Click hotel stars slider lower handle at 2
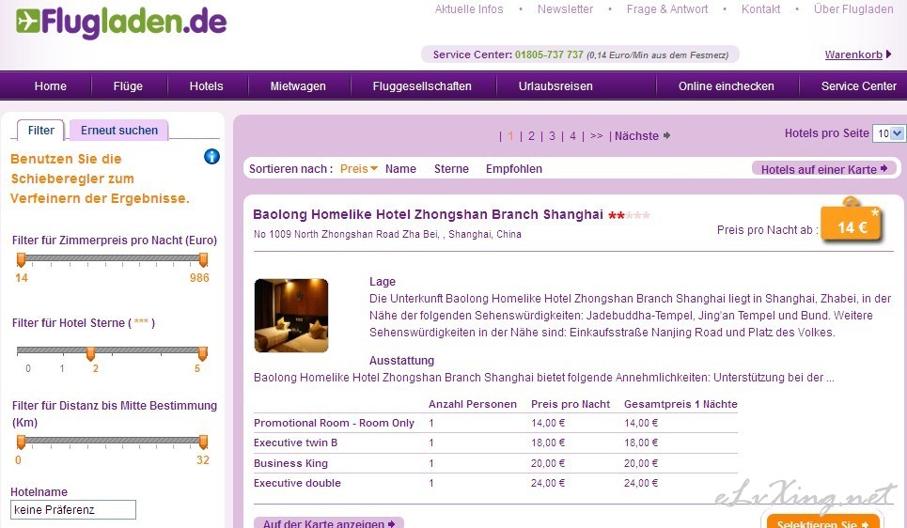The image size is (907, 528). 91,353
